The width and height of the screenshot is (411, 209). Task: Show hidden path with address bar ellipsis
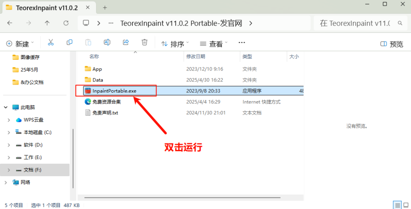[111, 23]
